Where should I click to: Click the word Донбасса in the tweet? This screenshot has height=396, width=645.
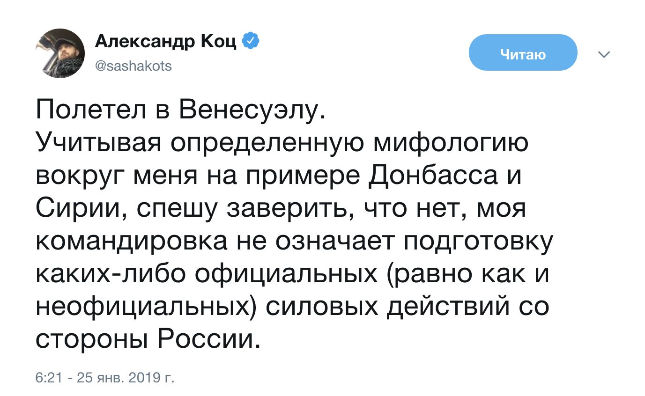(x=437, y=176)
